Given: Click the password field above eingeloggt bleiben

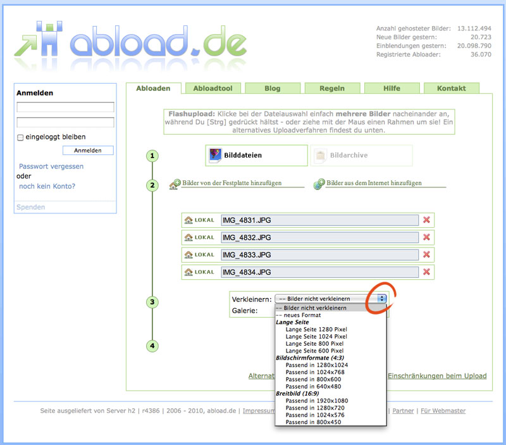Looking at the screenshot, I should (66, 122).
